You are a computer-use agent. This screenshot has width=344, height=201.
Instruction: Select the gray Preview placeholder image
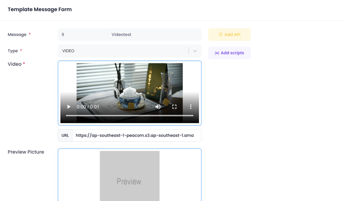click(x=129, y=176)
